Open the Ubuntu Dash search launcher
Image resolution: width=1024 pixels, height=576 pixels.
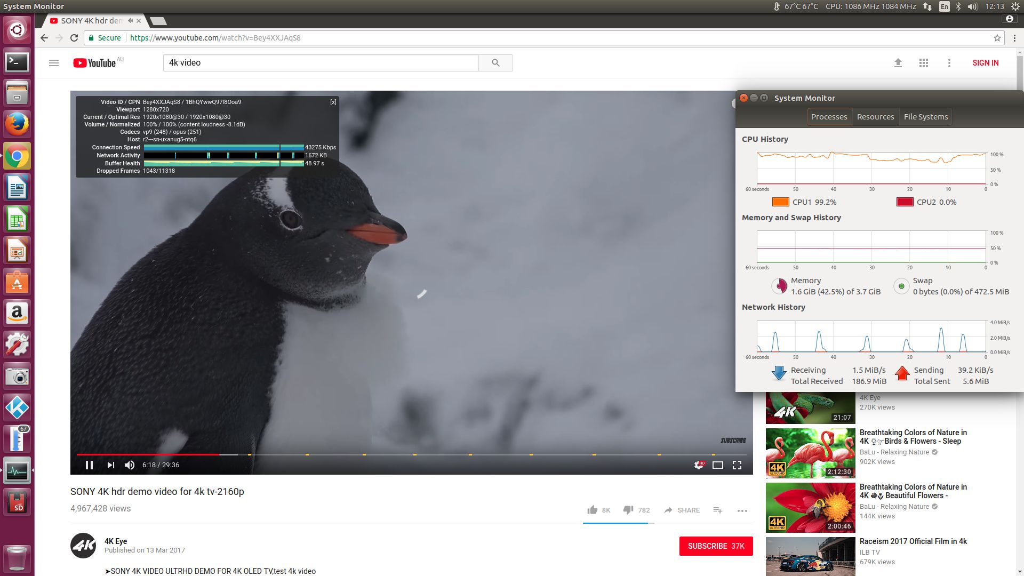click(x=17, y=30)
